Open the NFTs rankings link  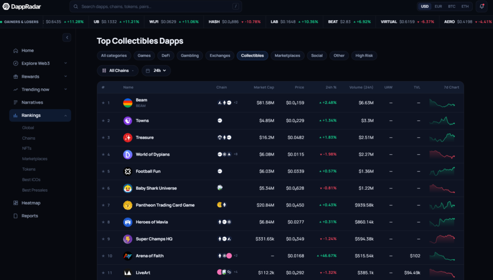point(27,148)
